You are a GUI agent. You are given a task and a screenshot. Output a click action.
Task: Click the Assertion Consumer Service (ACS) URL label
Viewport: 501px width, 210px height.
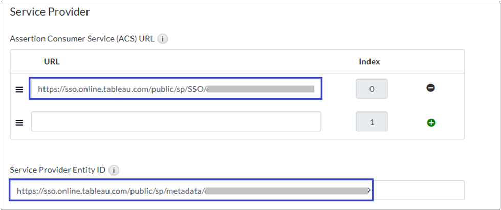(x=82, y=39)
